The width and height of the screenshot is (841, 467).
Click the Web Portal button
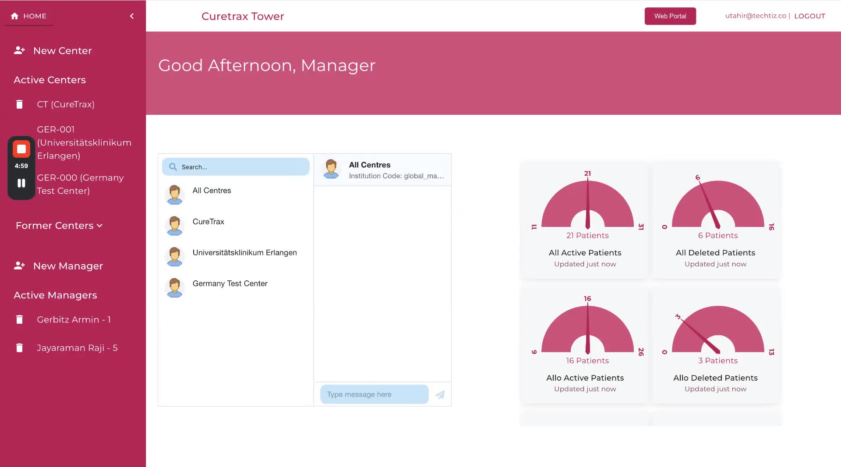pyautogui.click(x=670, y=16)
